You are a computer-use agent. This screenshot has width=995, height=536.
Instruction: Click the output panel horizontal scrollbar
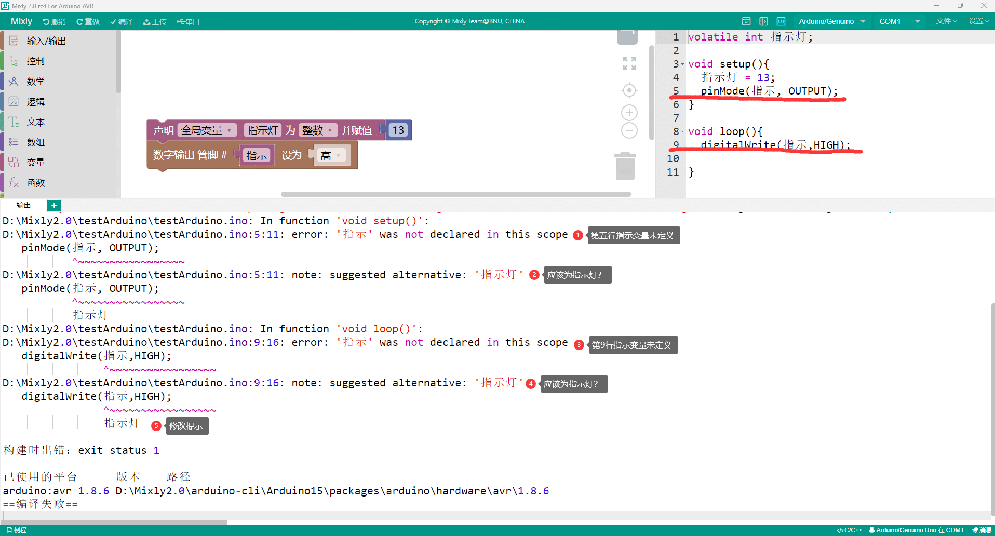(114, 521)
